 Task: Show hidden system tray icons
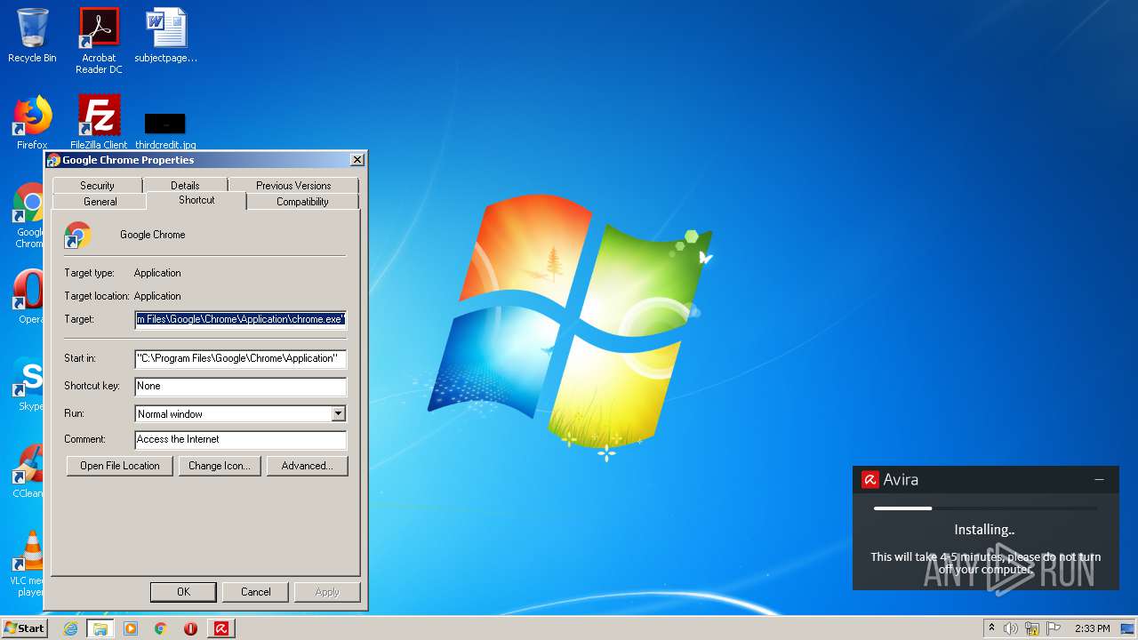[991, 628]
